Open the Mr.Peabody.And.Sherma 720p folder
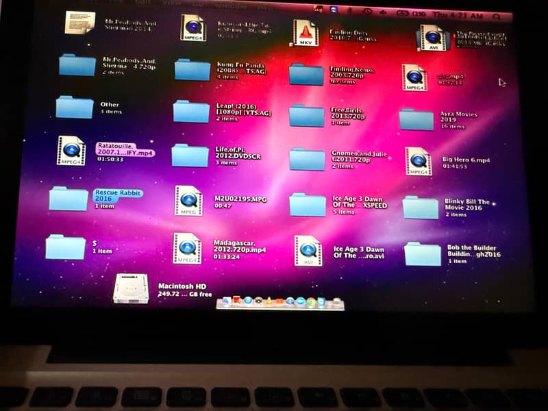 coord(77,65)
